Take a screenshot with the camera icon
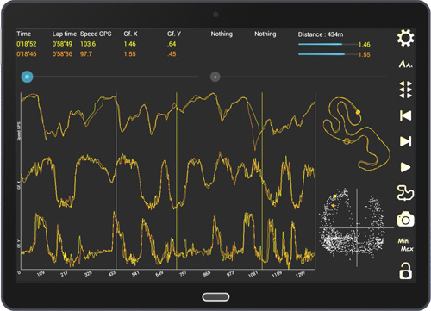The image size is (431, 311). coord(405,220)
